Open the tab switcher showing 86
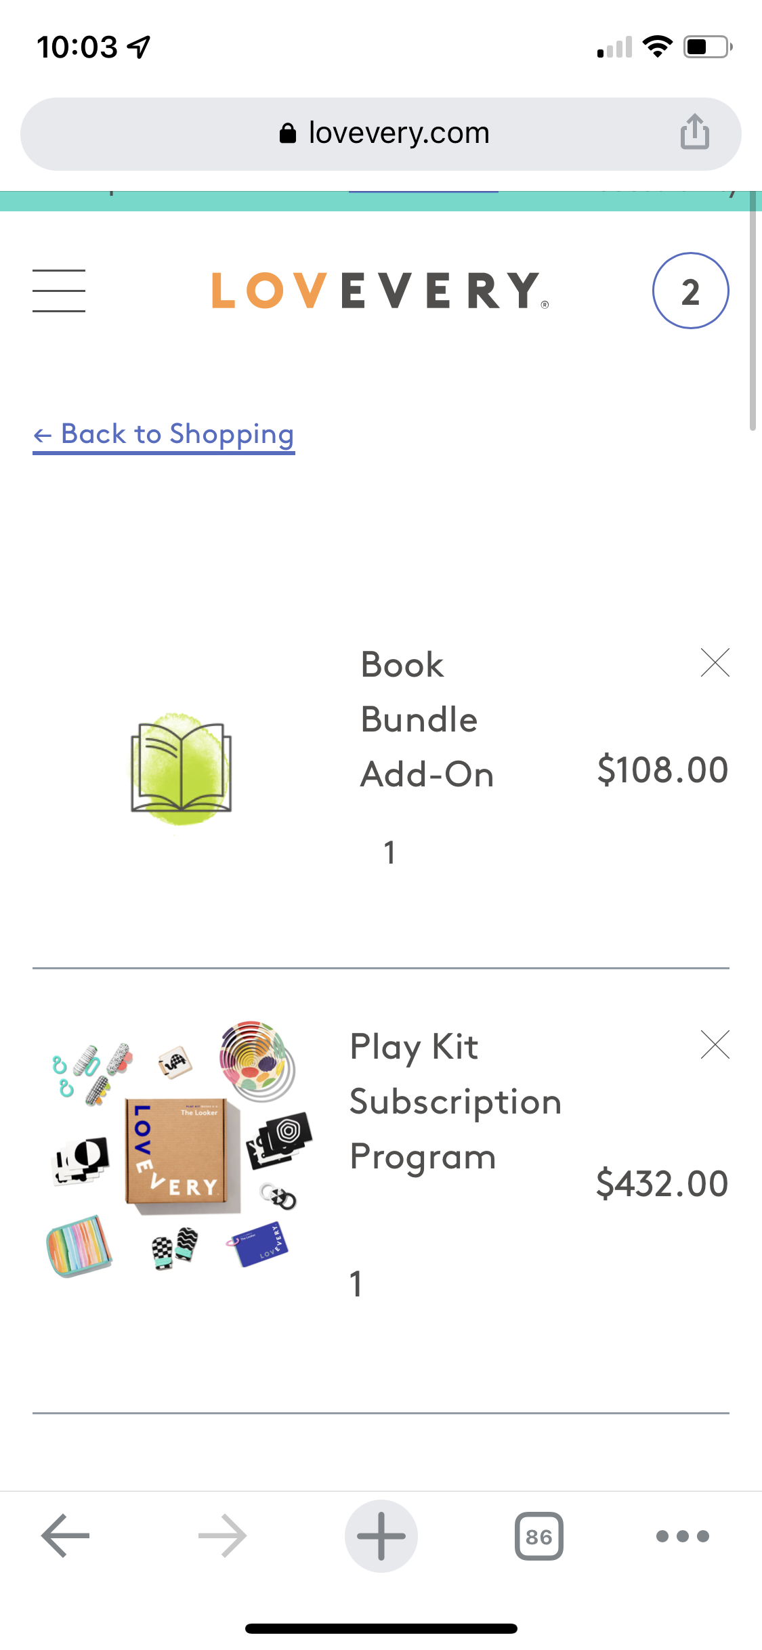The width and height of the screenshot is (762, 1650). (x=538, y=1536)
